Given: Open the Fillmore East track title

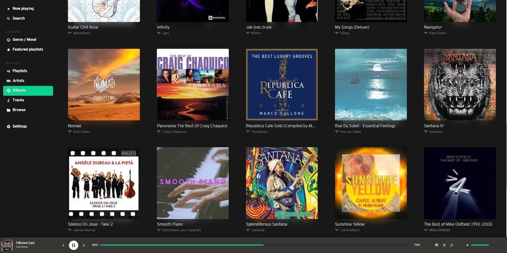Looking at the screenshot, I should pyautogui.click(x=25, y=243).
